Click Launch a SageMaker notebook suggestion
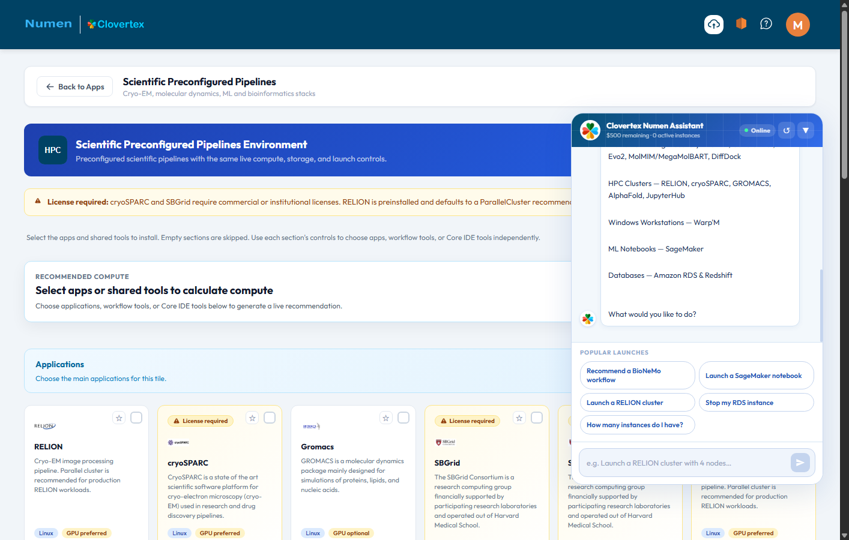849x540 pixels. point(756,376)
